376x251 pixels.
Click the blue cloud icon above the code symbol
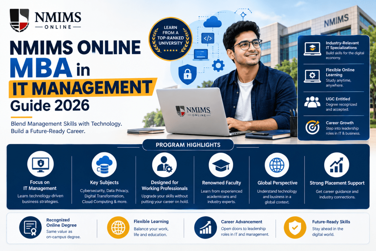point(212,22)
